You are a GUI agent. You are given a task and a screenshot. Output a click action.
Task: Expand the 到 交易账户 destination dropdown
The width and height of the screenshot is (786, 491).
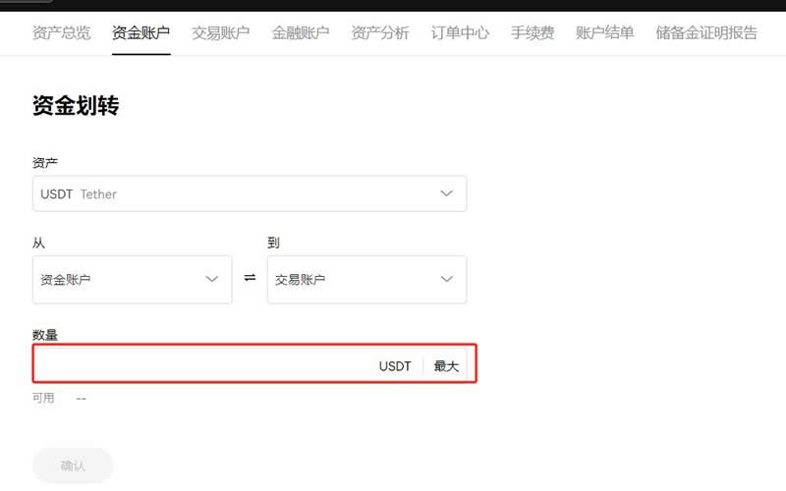tap(365, 279)
